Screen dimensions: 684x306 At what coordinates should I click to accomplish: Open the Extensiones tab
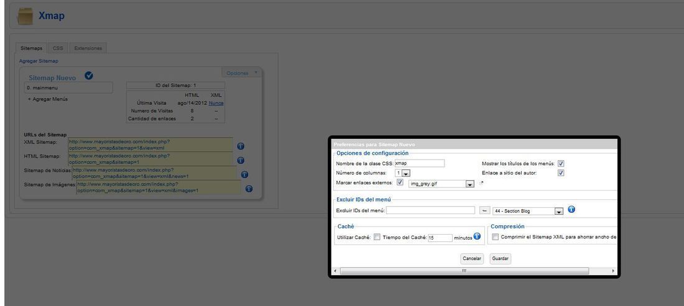[88, 48]
